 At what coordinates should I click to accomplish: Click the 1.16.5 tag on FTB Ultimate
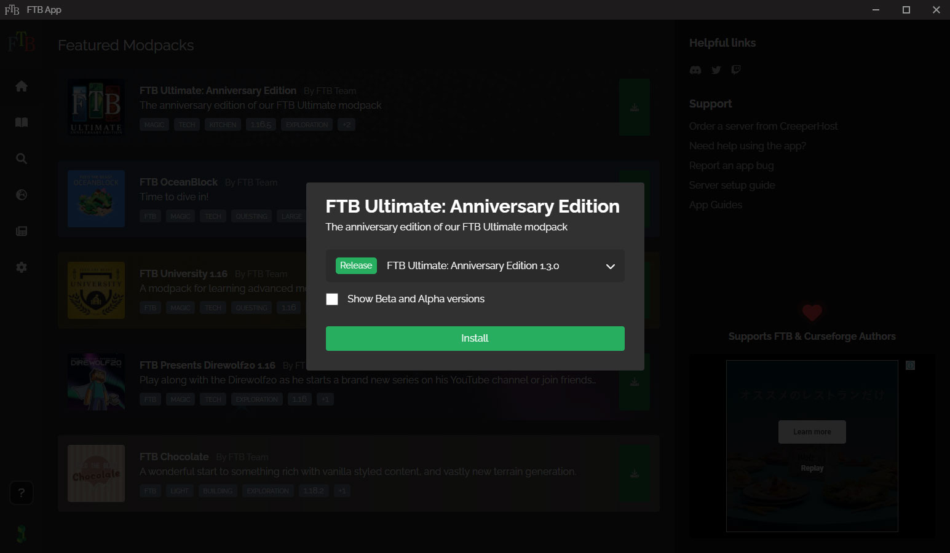(261, 125)
